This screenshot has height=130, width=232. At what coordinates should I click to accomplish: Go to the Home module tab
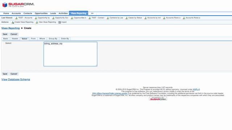click(x=6, y=13)
